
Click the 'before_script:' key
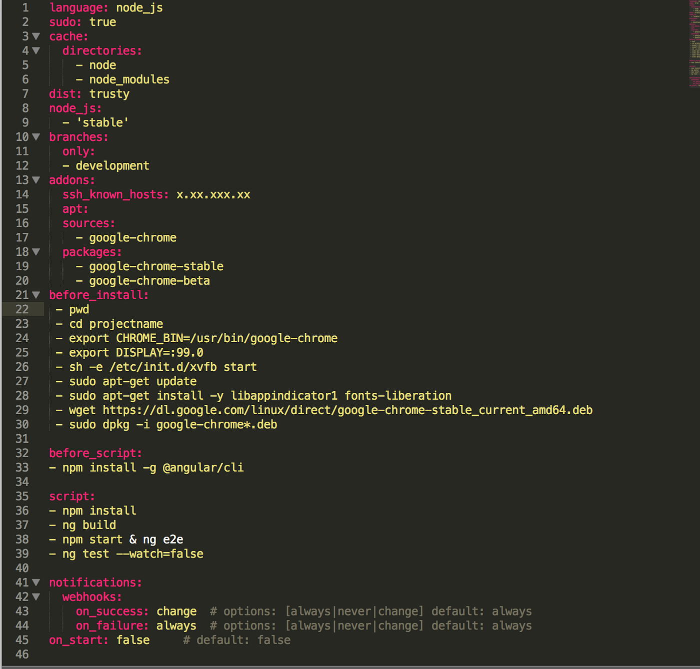pos(95,454)
